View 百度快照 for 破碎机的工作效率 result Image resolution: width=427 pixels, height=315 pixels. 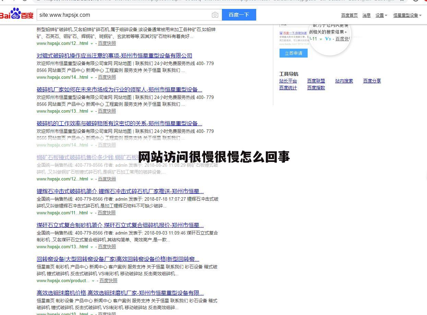[107, 145]
